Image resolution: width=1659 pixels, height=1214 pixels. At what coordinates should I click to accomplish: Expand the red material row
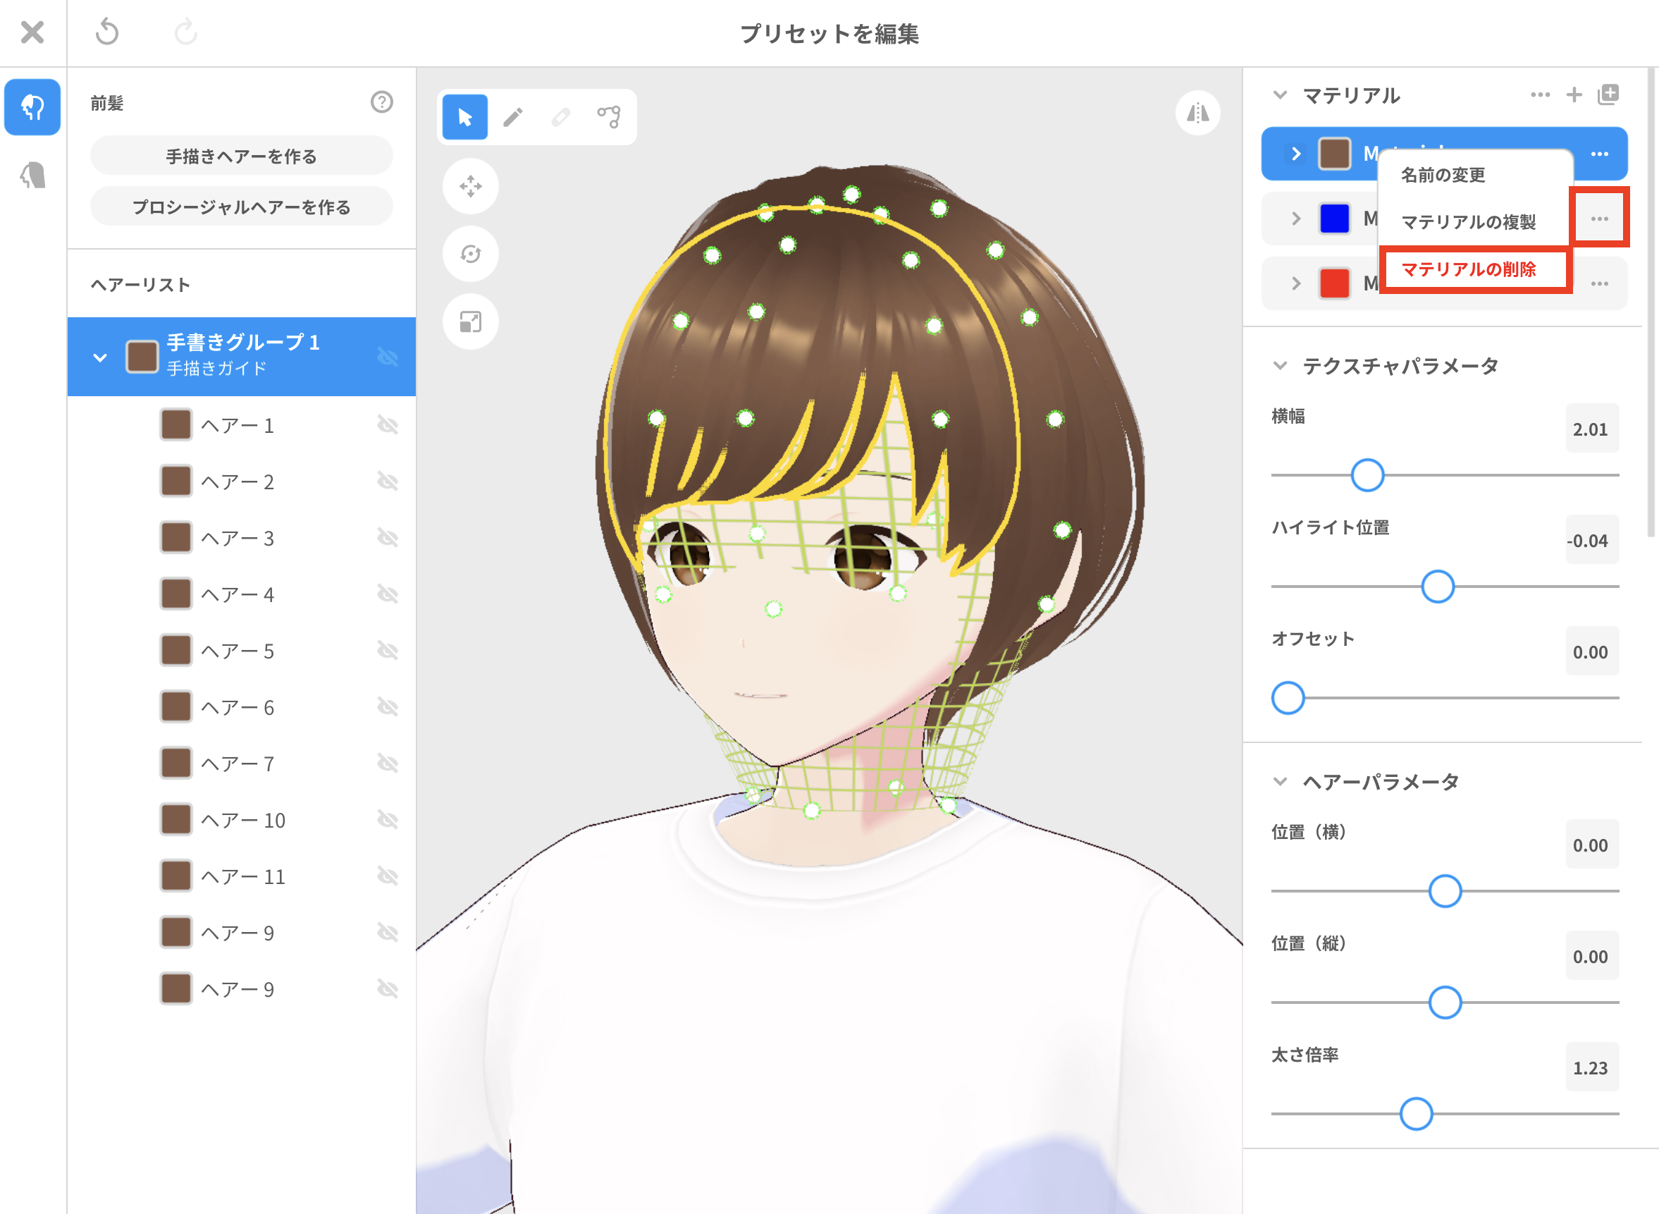click(1296, 283)
